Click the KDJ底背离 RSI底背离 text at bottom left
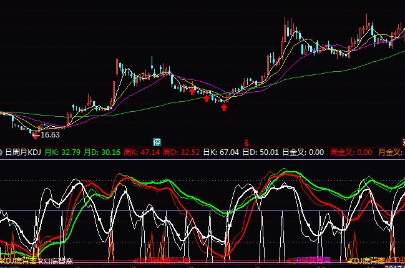Image resolution: width=405 pixels, height=268 pixels. (x=36, y=261)
